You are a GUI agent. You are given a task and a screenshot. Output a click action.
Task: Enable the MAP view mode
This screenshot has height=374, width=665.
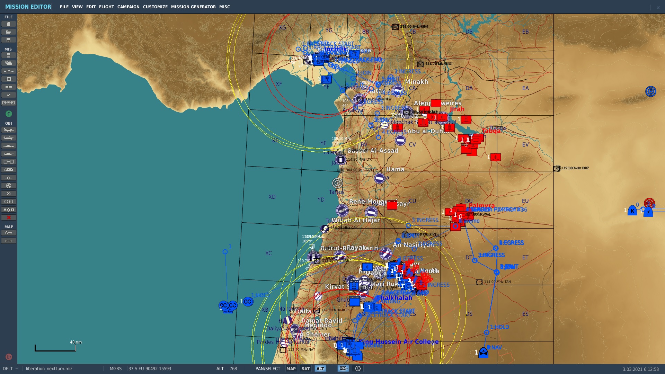click(290, 369)
